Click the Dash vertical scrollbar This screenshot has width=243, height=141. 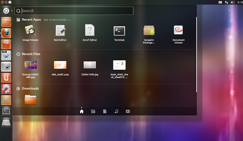pos(196,55)
